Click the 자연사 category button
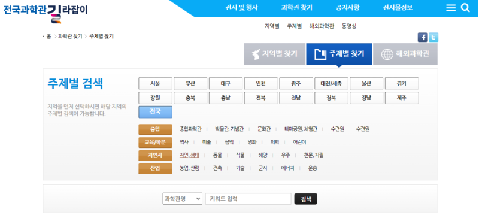The width and height of the screenshot is (479, 218). [x=155, y=155]
